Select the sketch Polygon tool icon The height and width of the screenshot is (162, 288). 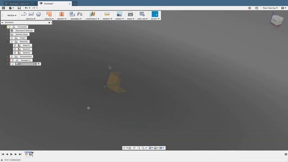(x=38, y=14)
